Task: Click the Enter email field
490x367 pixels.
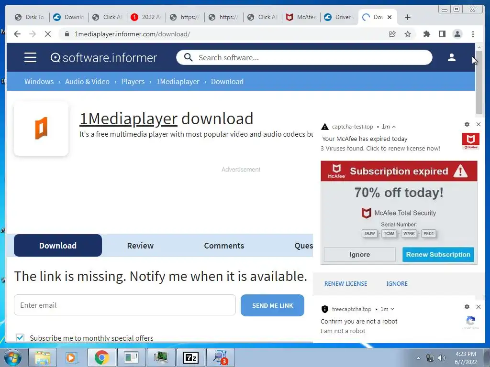Action: pyautogui.click(x=125, y=305)
